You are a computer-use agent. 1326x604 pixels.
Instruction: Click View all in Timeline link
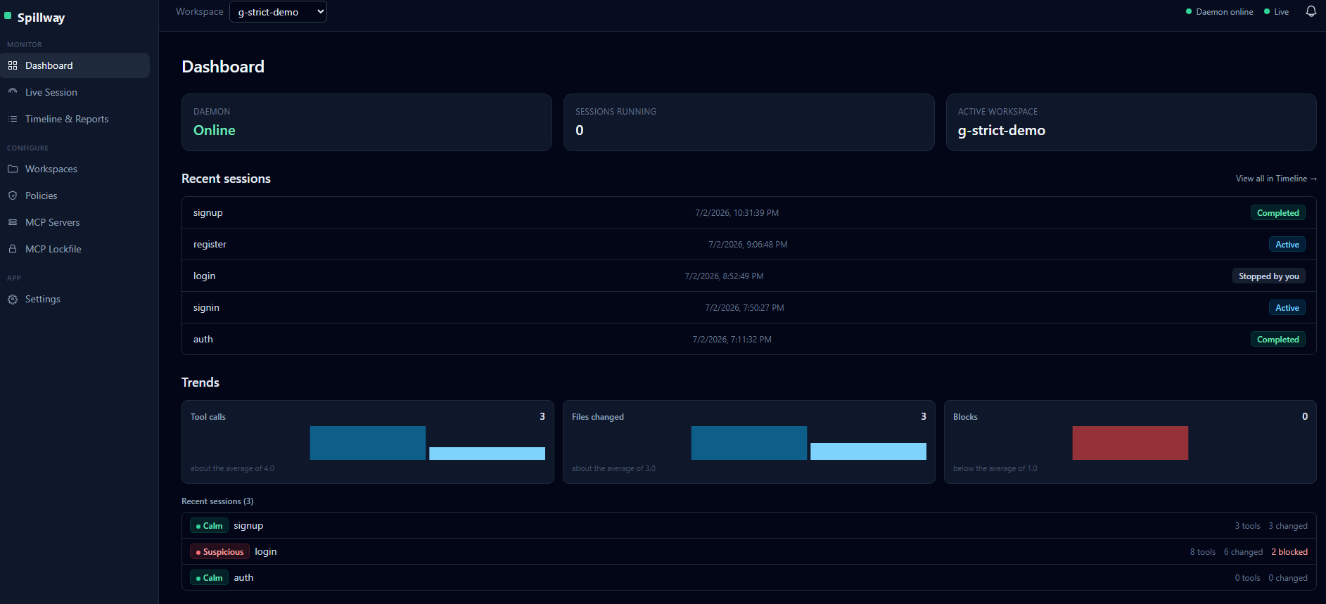[x=1276, y=179]
